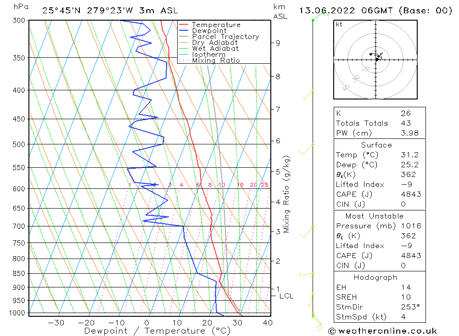Click the 950 pressure level label
The image size is (459, 336).
[x=19, y=301]
